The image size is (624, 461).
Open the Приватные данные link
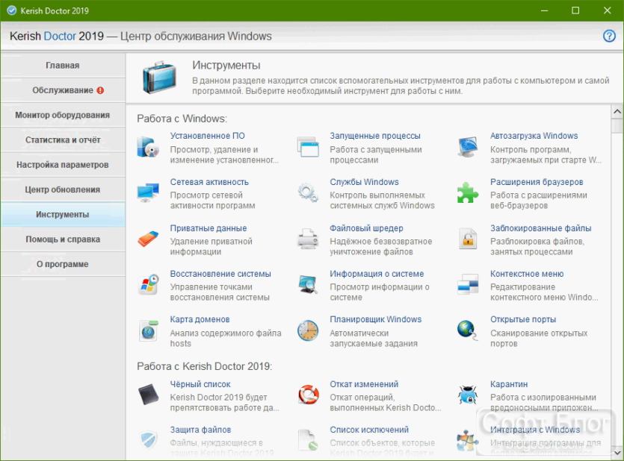tap(208, 228)
